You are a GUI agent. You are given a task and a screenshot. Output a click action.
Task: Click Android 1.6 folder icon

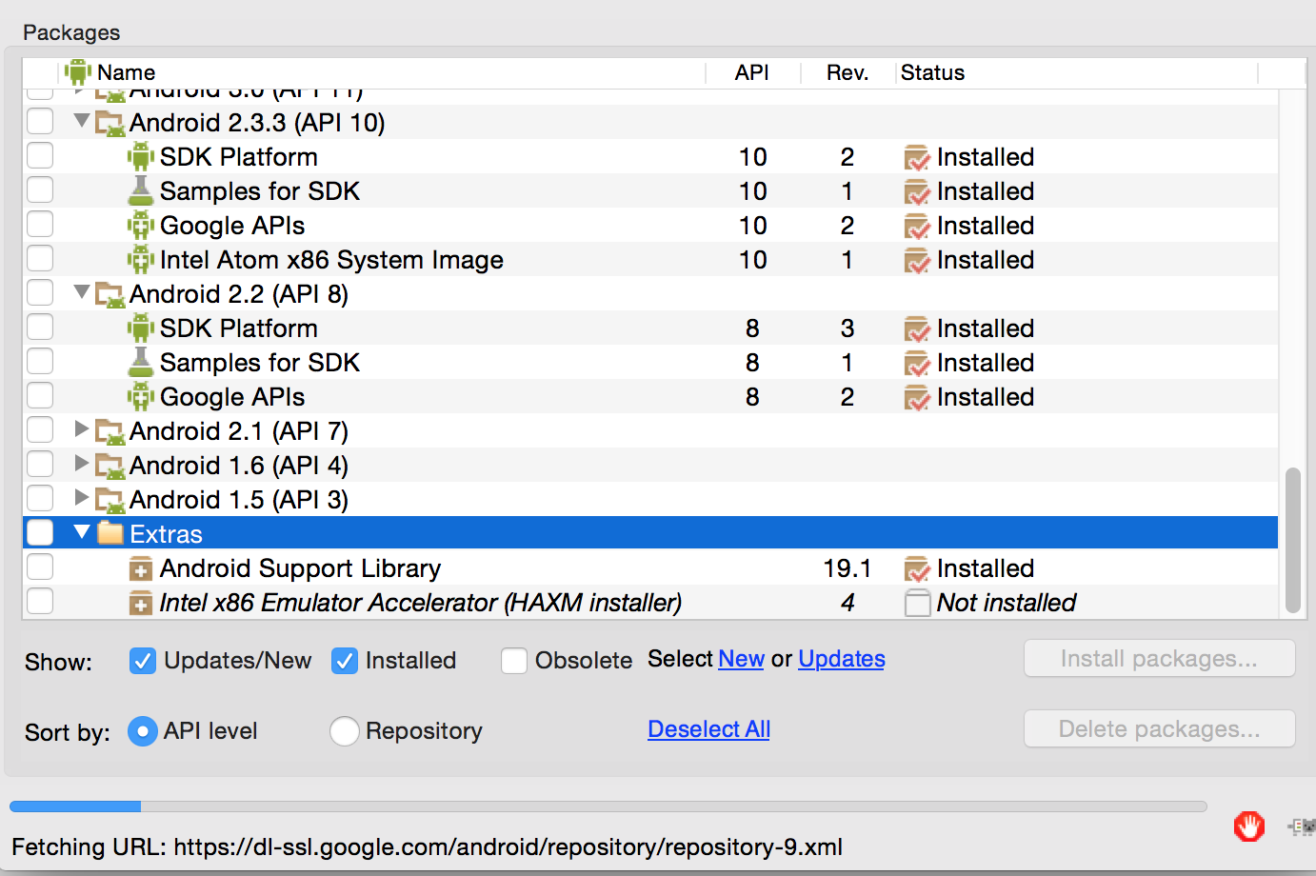coord(110,467)
